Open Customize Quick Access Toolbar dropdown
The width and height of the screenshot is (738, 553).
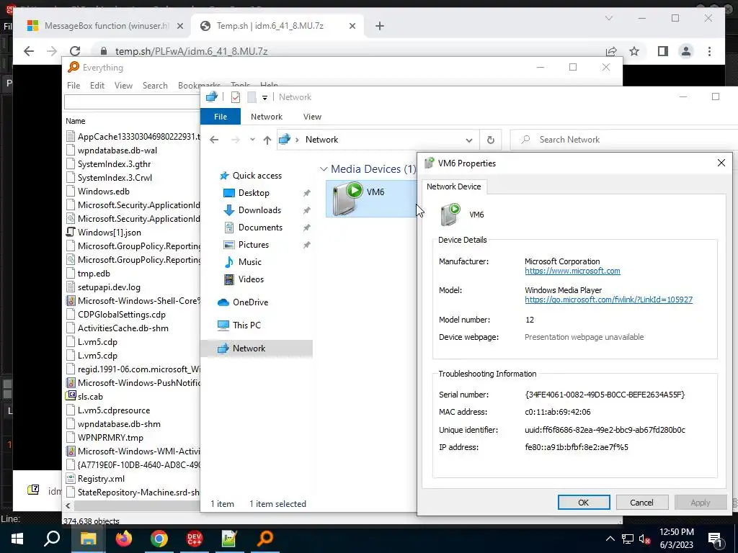click(264, 97)
